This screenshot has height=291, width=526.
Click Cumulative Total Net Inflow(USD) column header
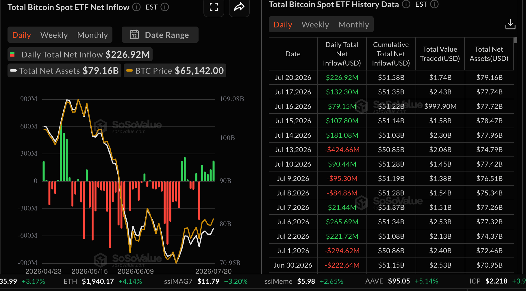tap(391, 54)
